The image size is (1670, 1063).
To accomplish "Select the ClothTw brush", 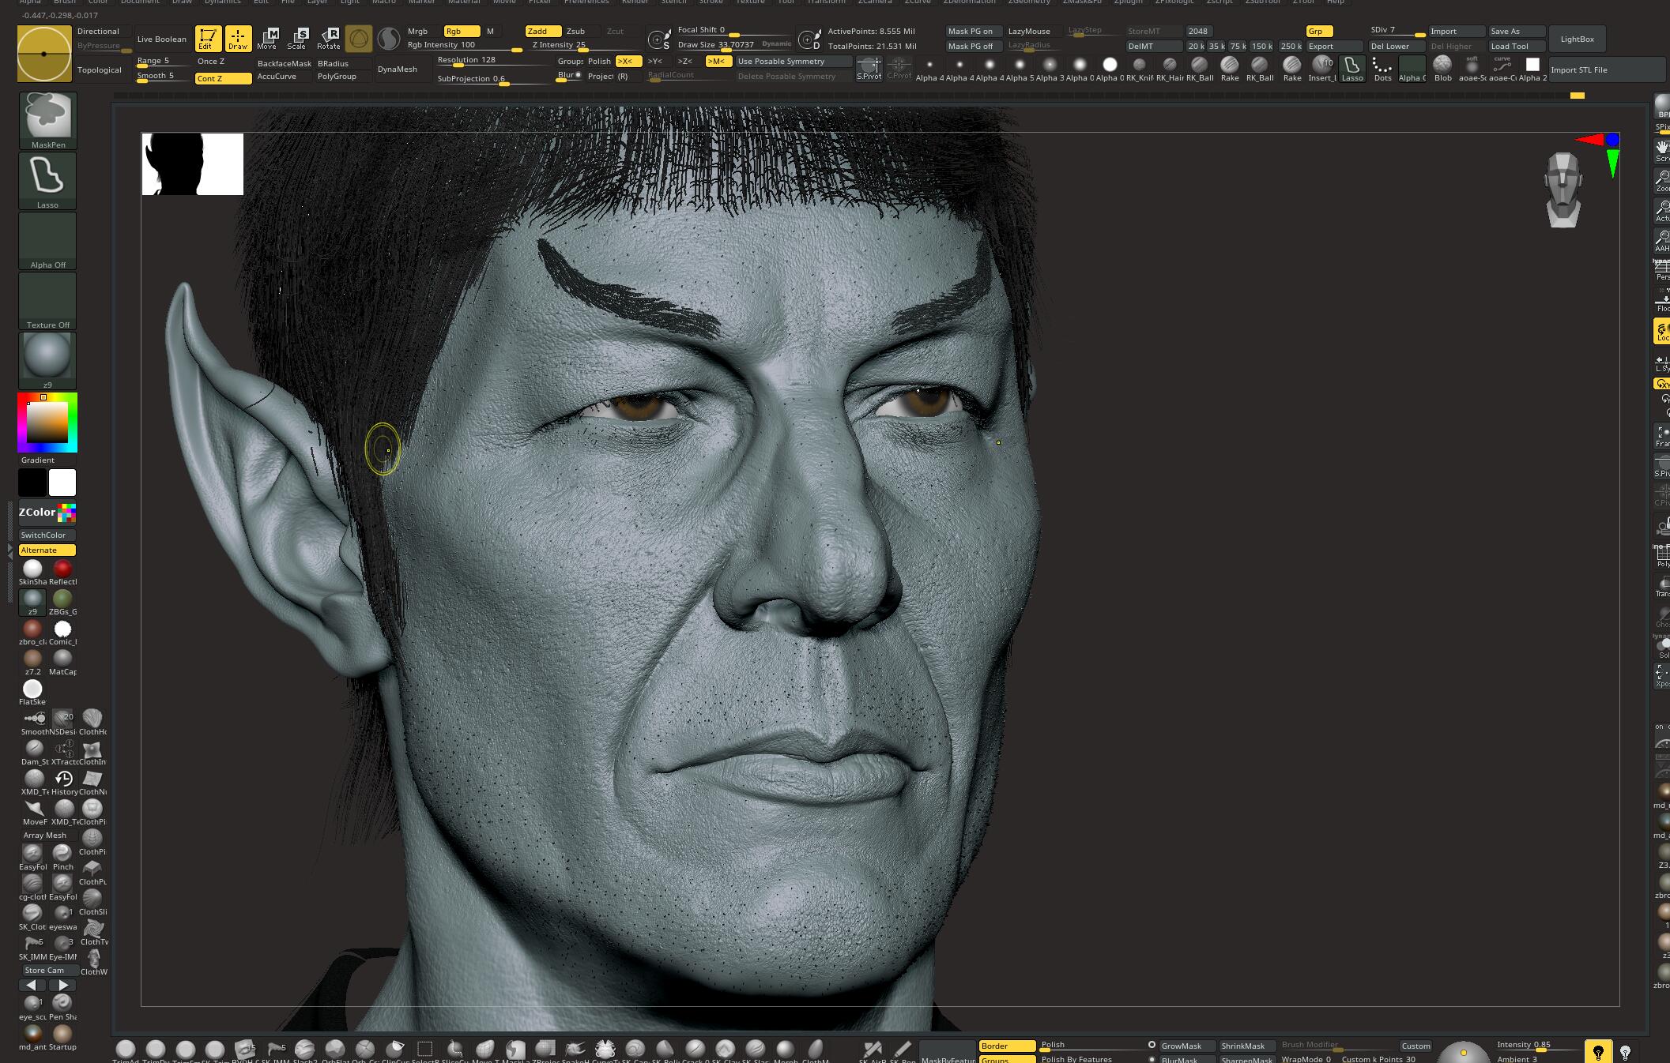I will pyautogui.click(x=93, y=932).
